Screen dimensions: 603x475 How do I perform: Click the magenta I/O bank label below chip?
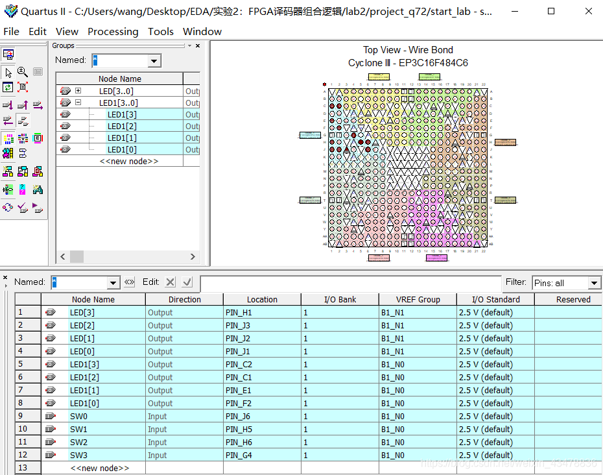pyautogui.click(x=436, y=258)
